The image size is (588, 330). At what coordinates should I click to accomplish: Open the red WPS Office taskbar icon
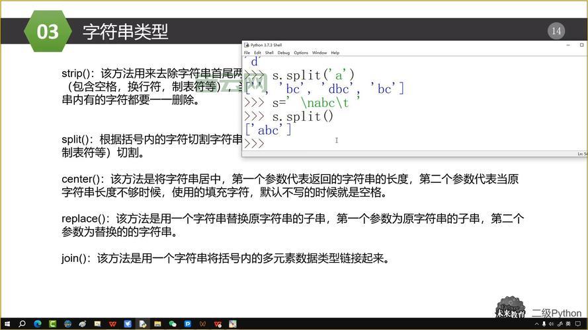pyautogui.click(x=112, y=323)
